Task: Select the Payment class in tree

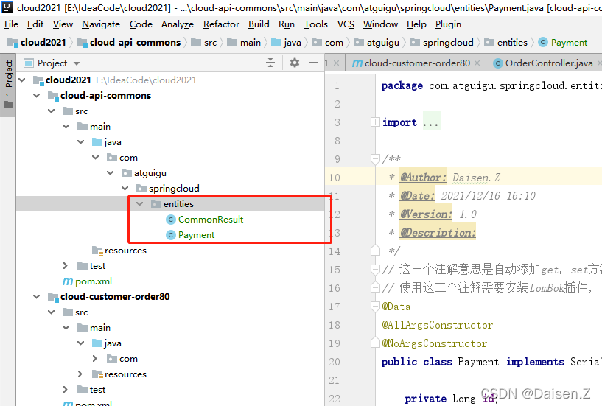Action: point(196,235)
